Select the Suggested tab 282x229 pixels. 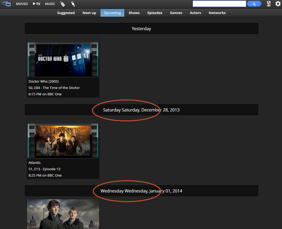pyautogui.click(x=66, y=13)
